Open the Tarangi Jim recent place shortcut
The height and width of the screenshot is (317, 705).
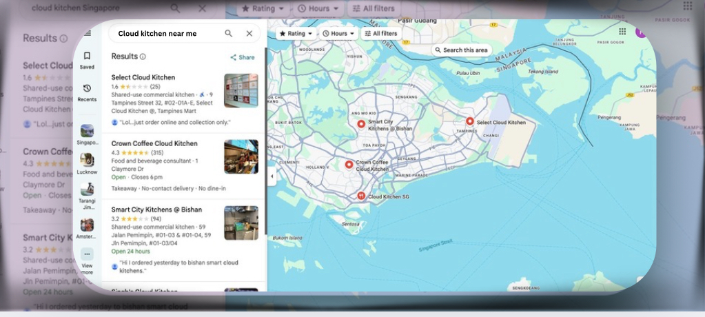coord(87,196)
